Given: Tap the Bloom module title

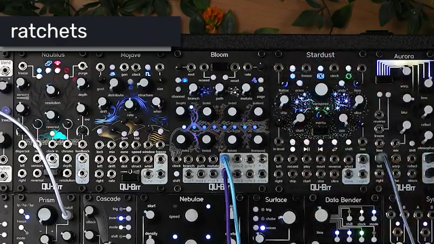Looking at the screenshot, I should (220, 55).
